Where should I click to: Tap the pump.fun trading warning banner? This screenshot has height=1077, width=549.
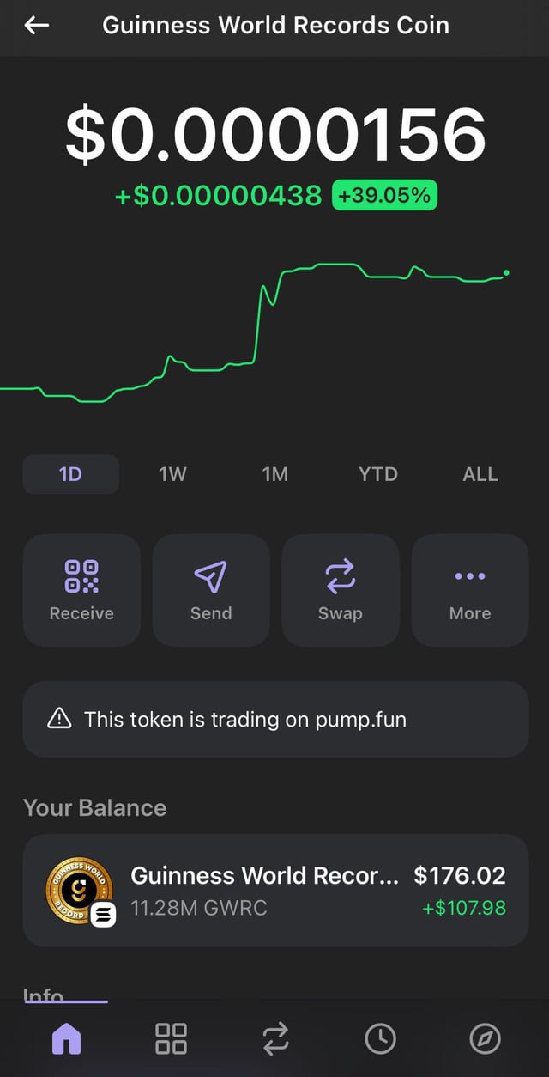275,719
